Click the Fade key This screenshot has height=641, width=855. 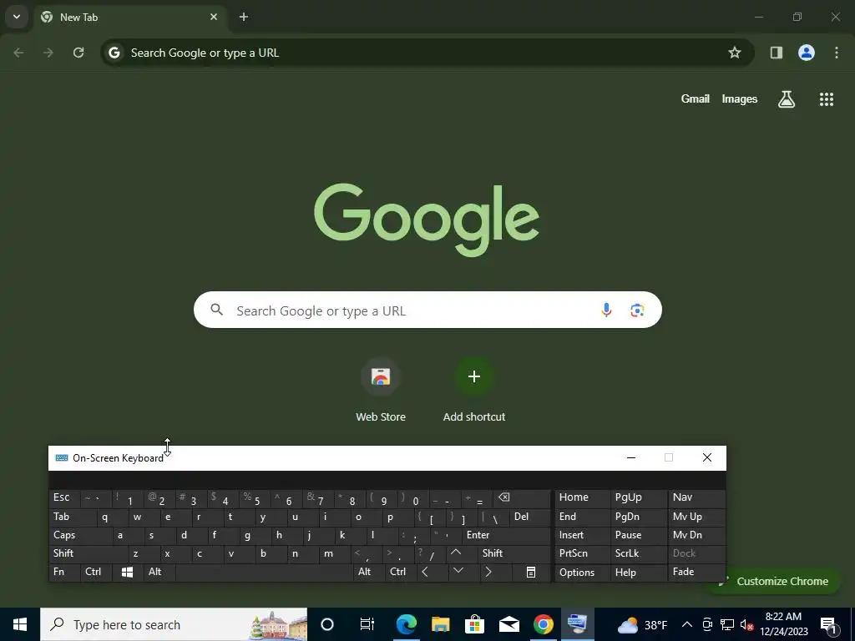(x=697, y=573)
